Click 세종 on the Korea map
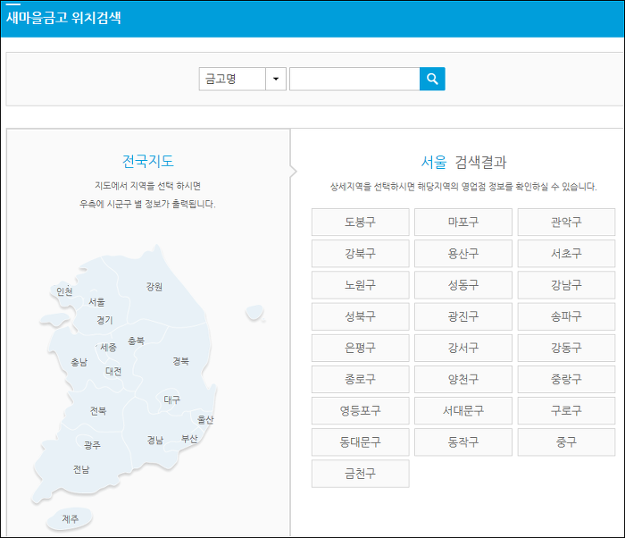 click(x=108, y=348)
